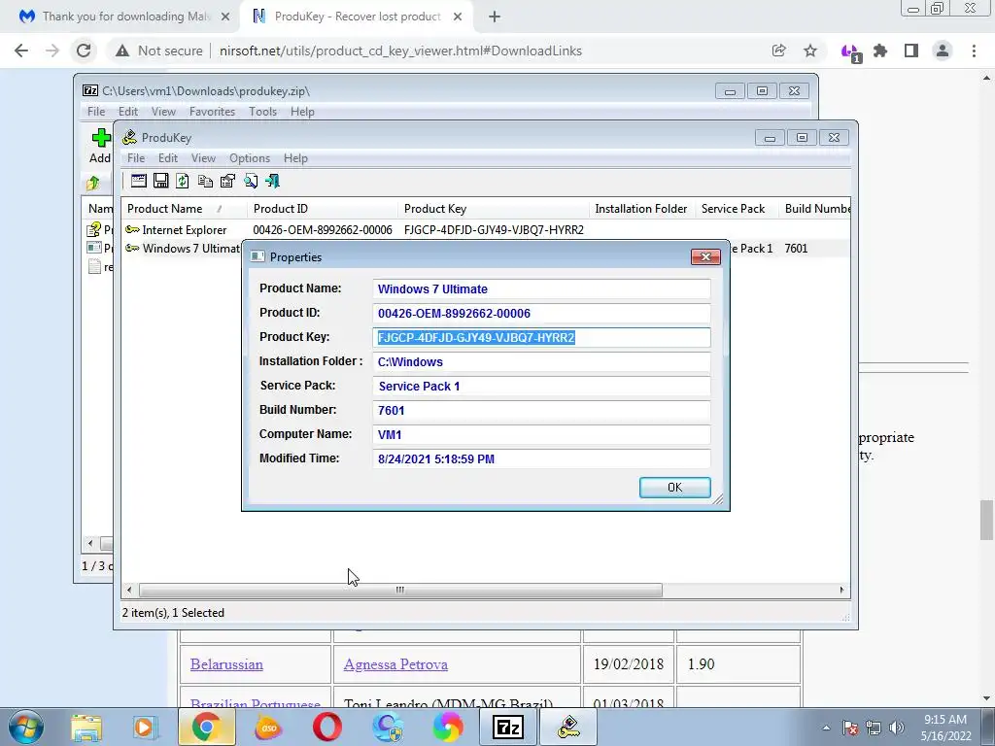Click the Product ID field in Properties
Screen dimensions: 995x746
coord(541,314)
